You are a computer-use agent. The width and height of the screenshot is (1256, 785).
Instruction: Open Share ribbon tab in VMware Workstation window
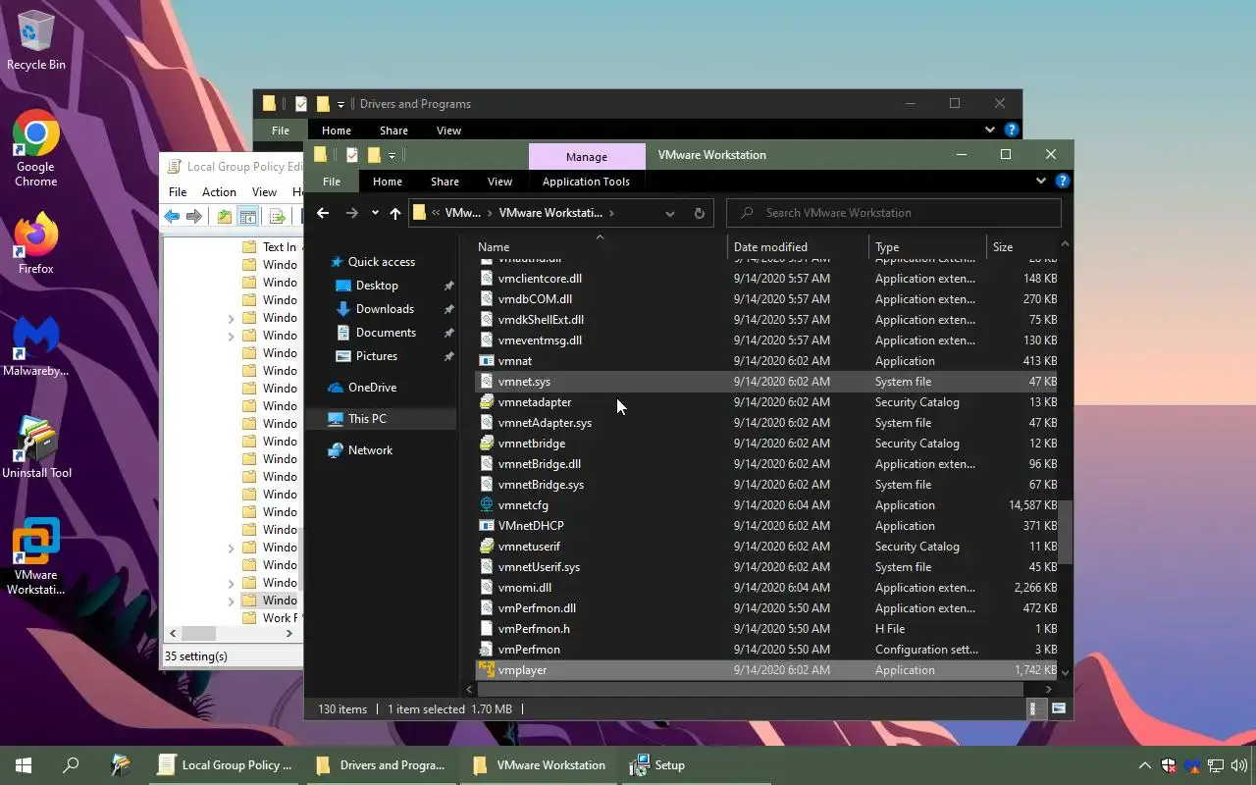click(x=445, y=182)
